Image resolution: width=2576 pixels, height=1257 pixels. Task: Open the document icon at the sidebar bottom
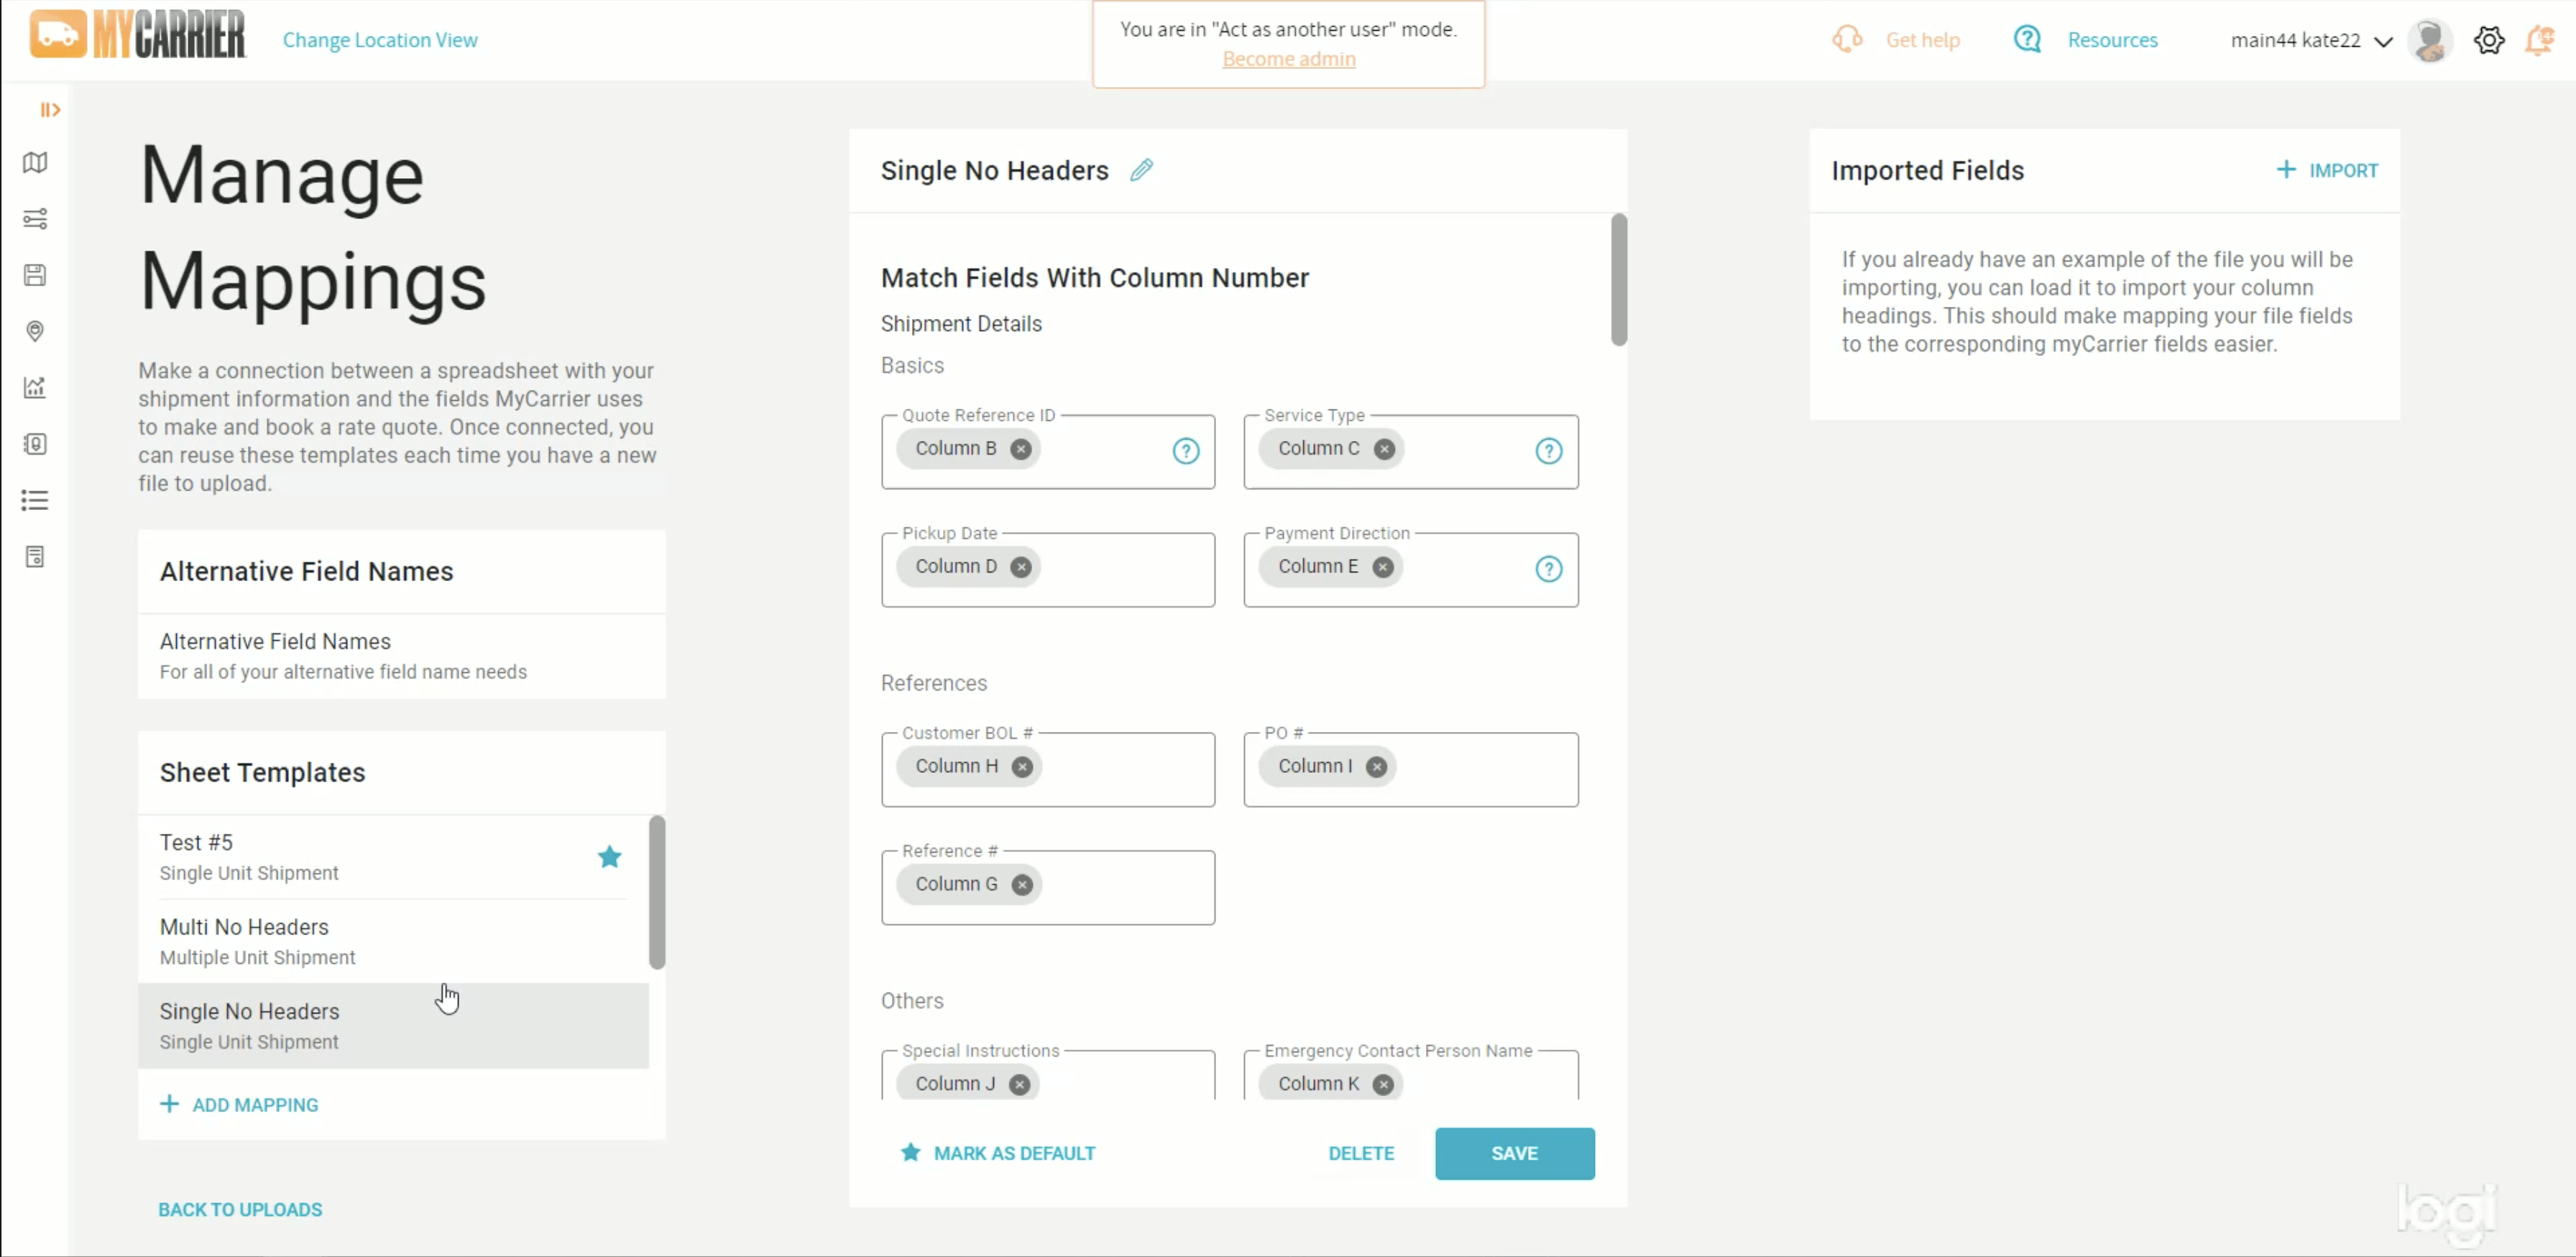tap(35, 557)
